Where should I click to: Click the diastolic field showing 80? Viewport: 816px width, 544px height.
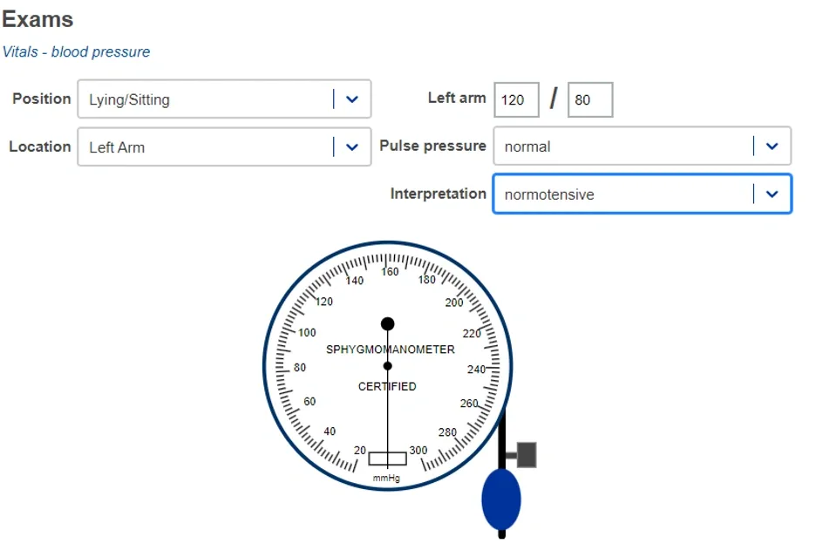589,100
